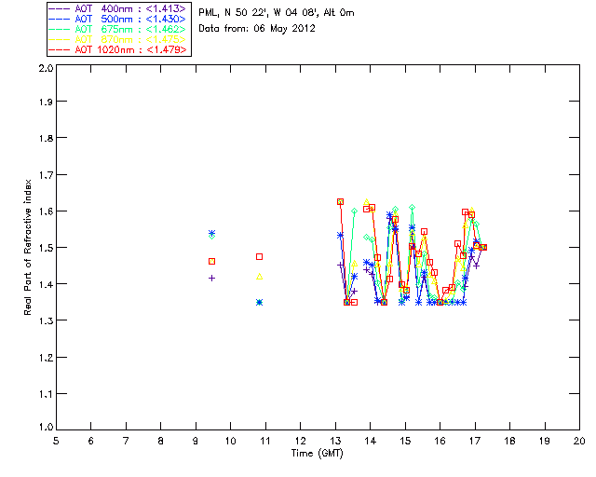Image resolution: width=596 pixels, height=477 pixels.
Task: Click the y-axis tick label "1.8"
Action: pos(46,138)
